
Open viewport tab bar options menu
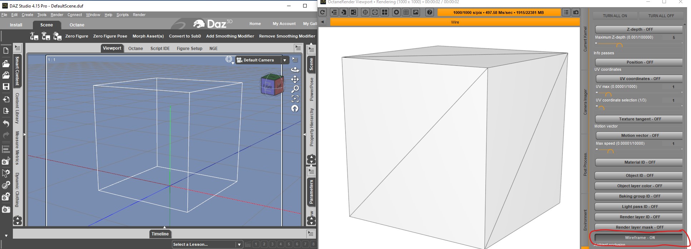(x=298, y=48)
